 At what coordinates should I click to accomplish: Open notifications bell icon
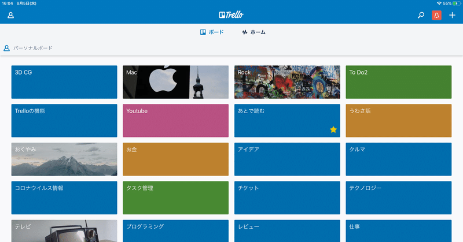436,15
